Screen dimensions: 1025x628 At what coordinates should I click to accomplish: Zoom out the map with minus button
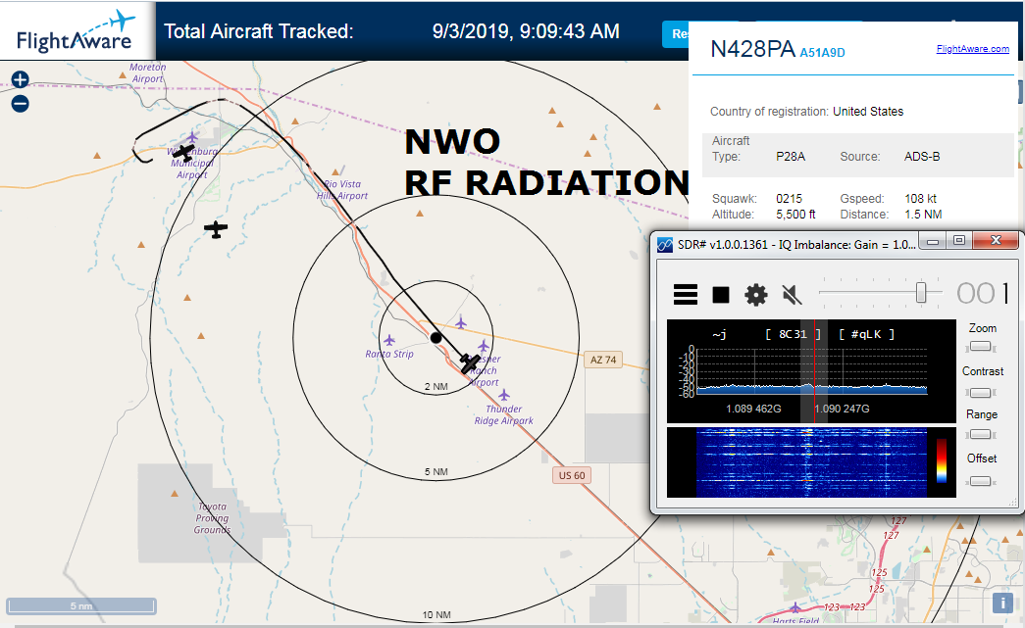point(21,103)
